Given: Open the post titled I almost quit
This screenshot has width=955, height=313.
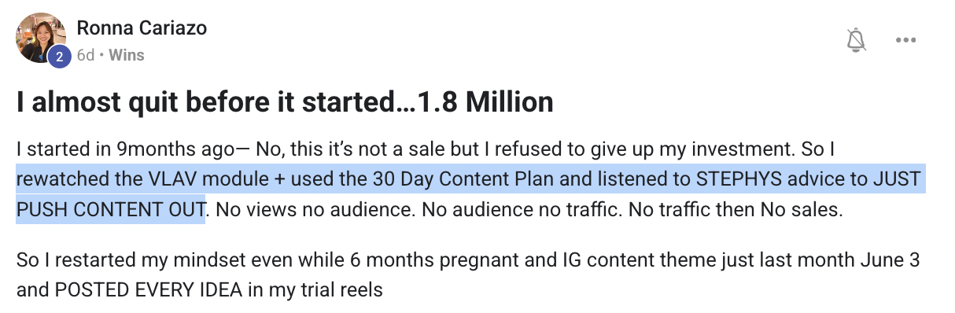Looking at the screenshot, I should tap(284, 102).
